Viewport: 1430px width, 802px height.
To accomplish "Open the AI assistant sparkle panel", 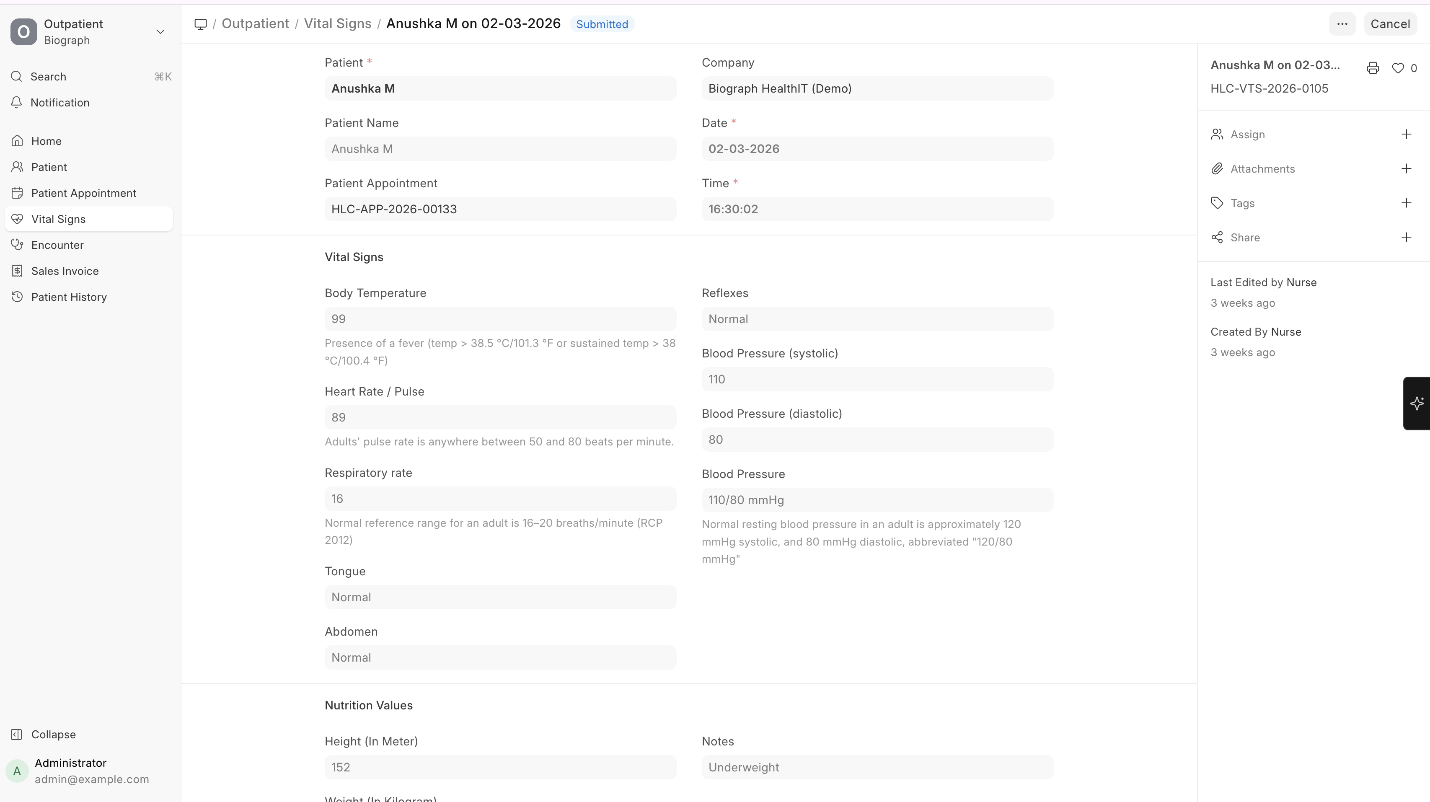I will [1416, 404].
